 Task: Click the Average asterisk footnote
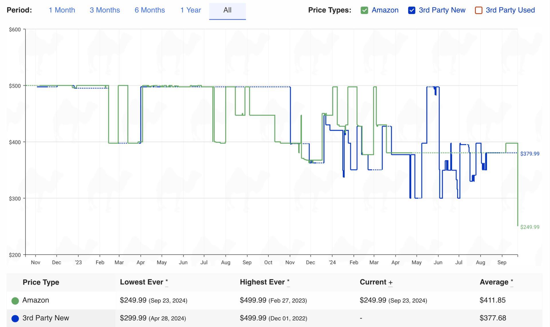pos(512,282)
